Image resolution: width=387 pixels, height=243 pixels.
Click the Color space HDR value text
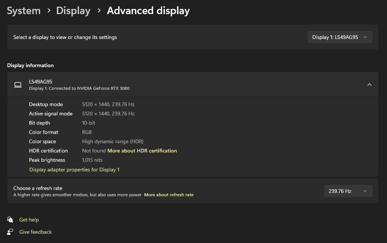point(113,141)
